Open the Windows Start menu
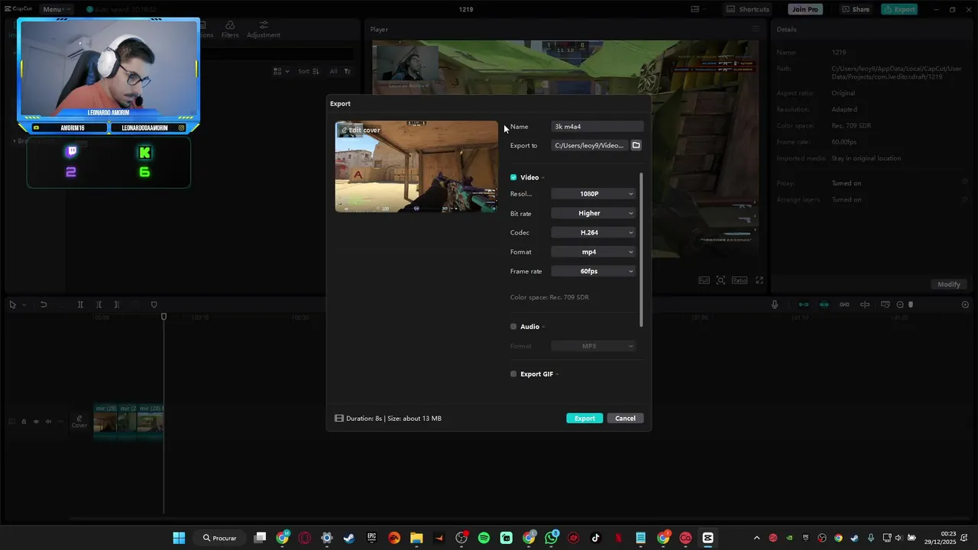 point(179,538)
